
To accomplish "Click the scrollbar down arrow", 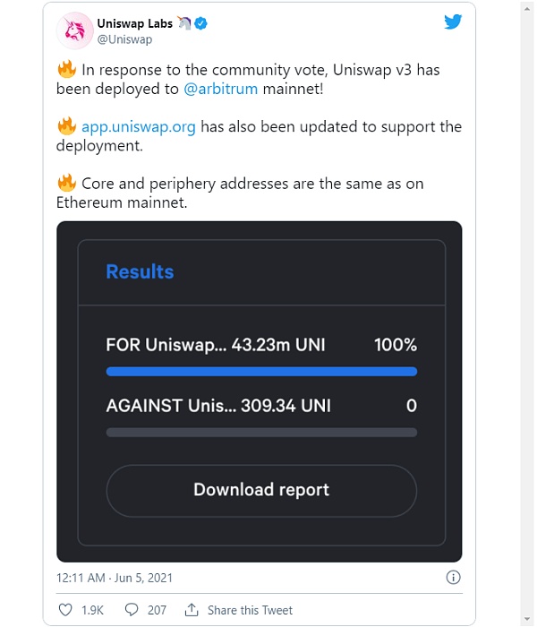I will point(527,619).
